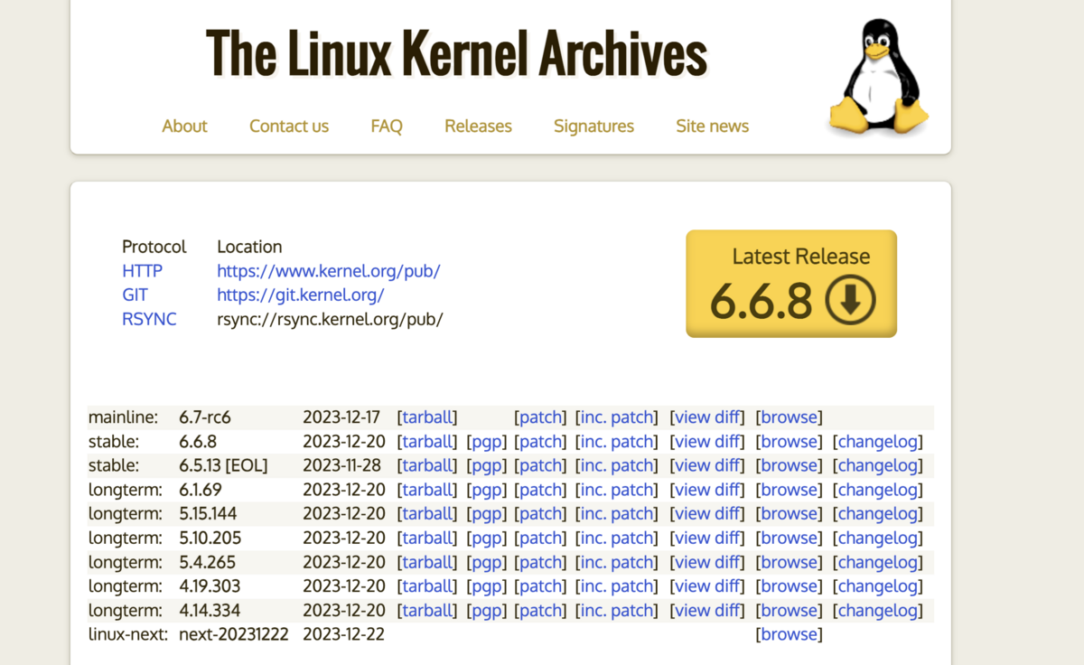1084x665 pixels.
Task: Download tarball for mainline 6.7-rc6
Action: pyautogui.click(x=427, y=417)
